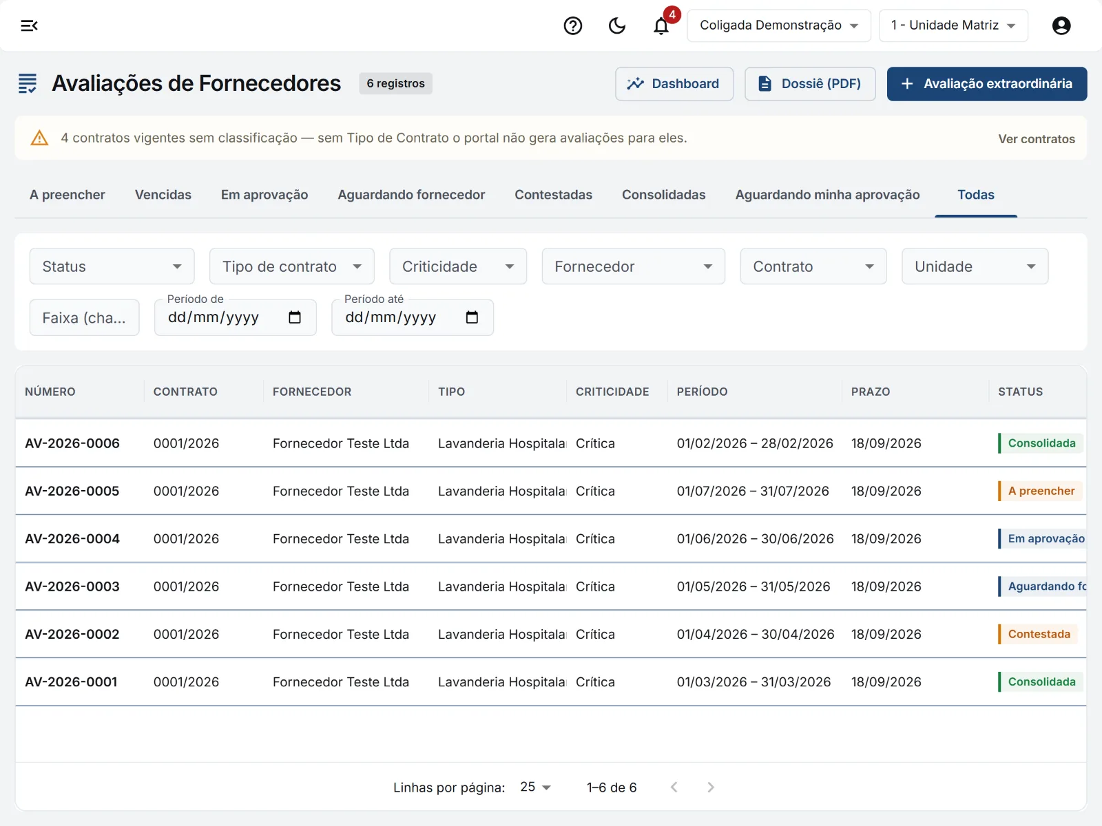Image resolution: width=1102 pixels, height=826 pixels.
Task: Switch to the Em aprovação tab
Action: tap(264, 195)
